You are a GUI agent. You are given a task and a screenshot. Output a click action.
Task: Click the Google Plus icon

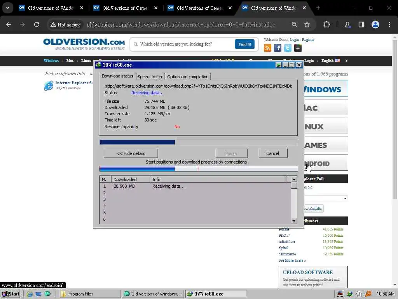tap(298, 48)
